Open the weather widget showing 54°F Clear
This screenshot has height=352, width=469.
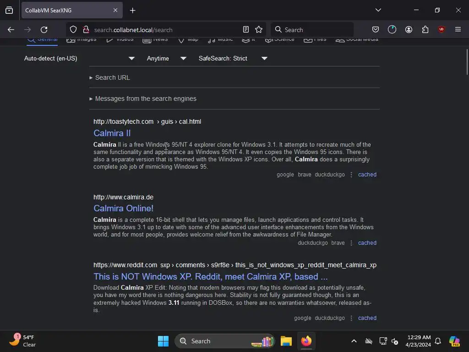click(22, 341)
